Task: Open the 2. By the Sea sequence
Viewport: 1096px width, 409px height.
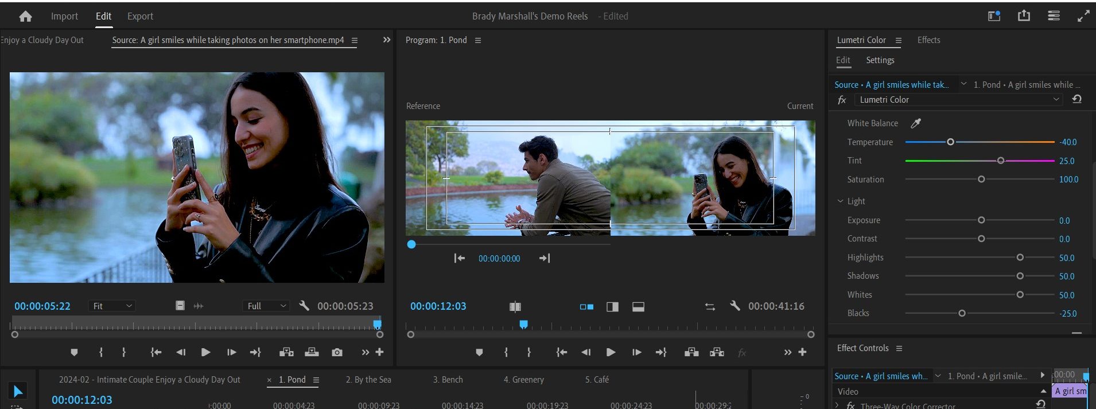Action: (368, 379)
